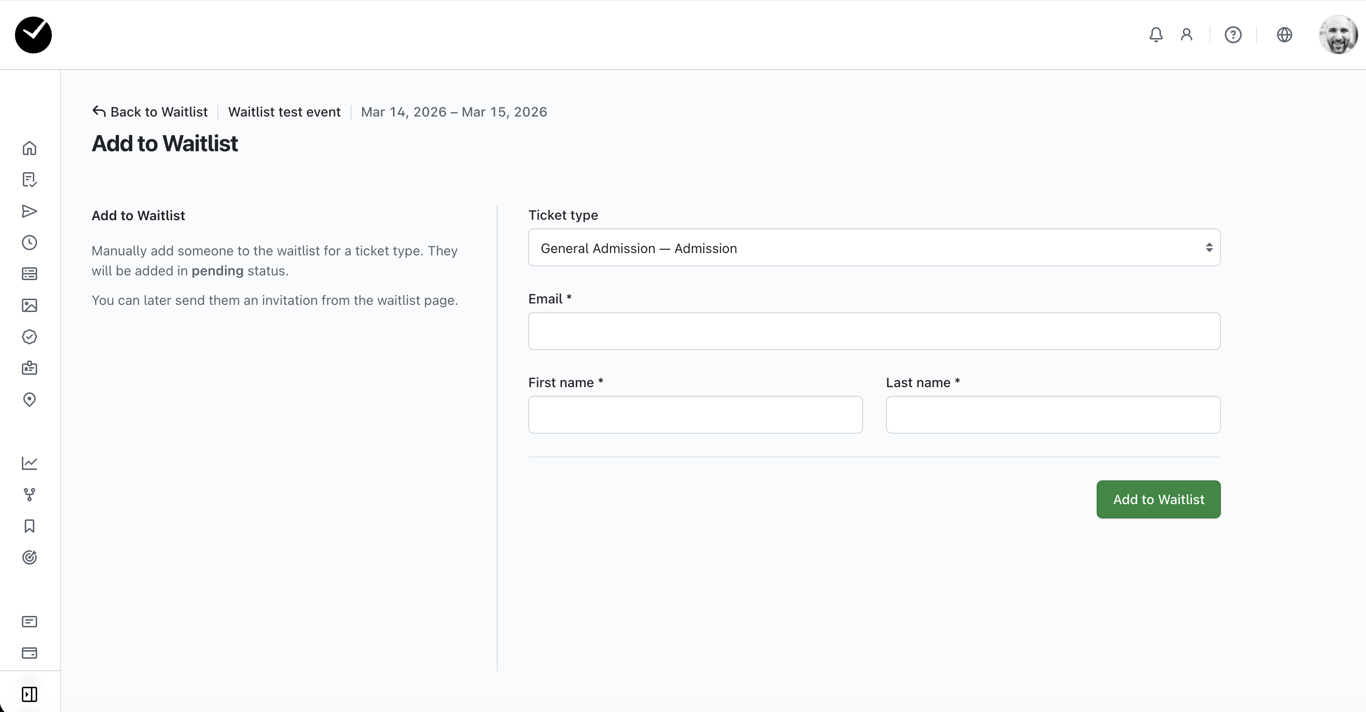Click into the Last name field
The height and width of the screenshot is (712, 1366).
pyautogui.click(x=1052, y=415)
